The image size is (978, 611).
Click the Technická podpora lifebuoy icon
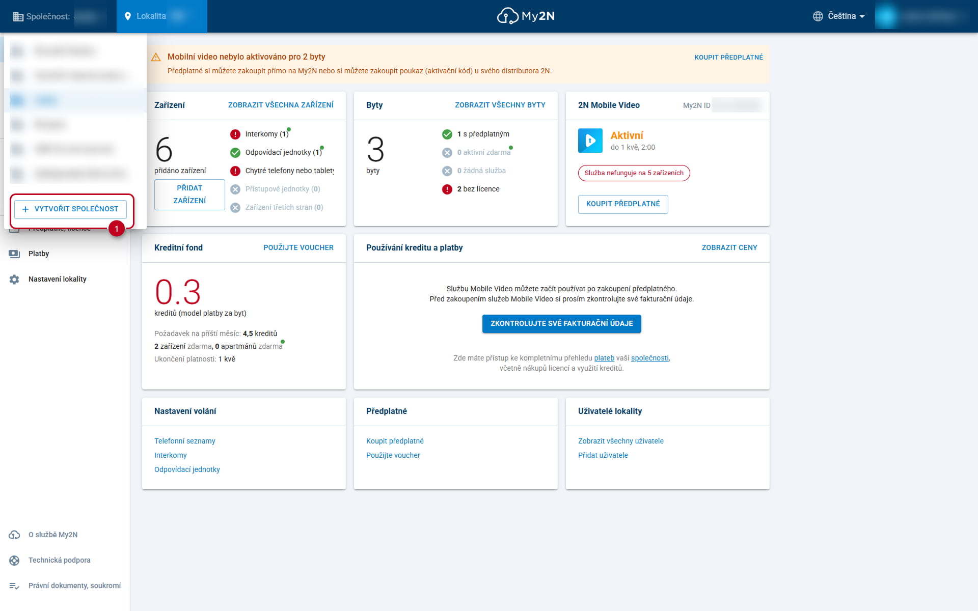tap(14, 561)
